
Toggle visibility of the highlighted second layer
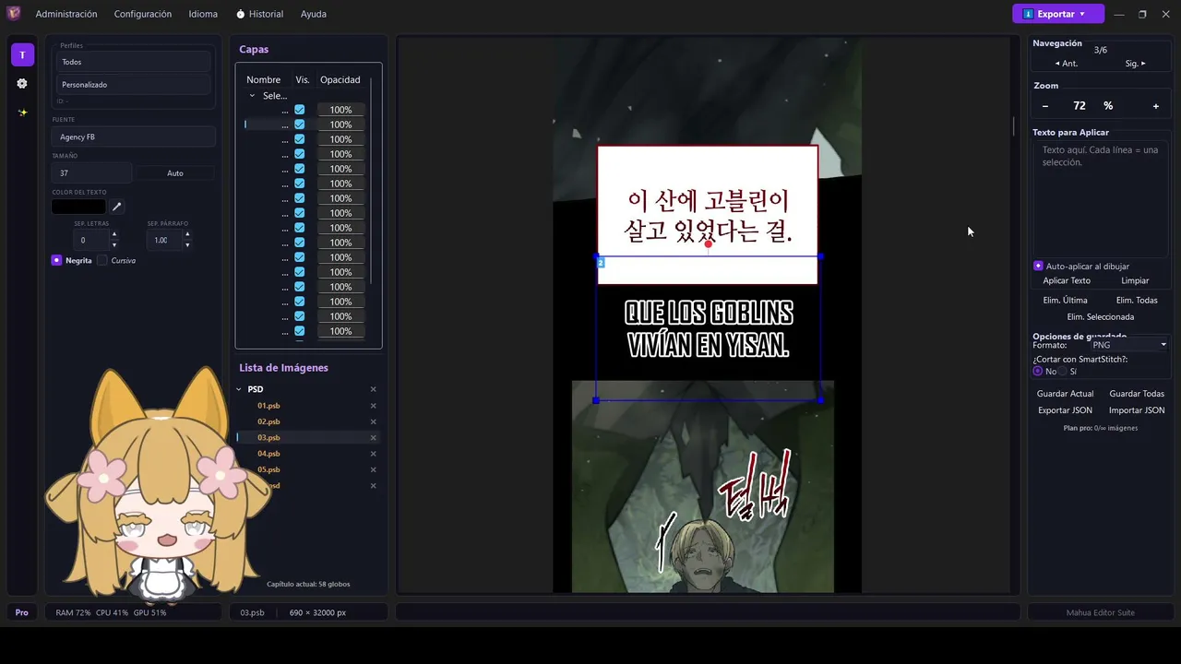[x=300, y=125]
